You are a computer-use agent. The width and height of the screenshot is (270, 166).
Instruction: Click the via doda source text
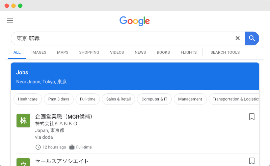(x=44, y=137)
